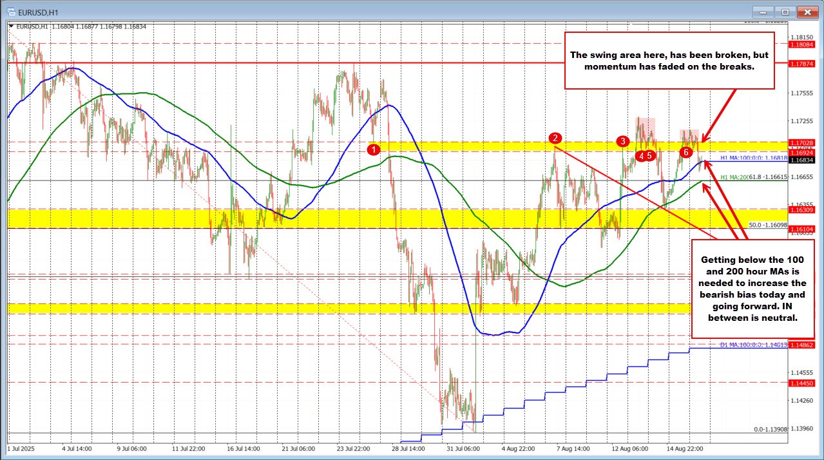Select the swing area annotation text box

[x=669, y=61]
